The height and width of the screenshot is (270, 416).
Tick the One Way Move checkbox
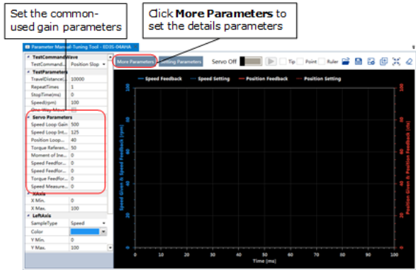tap(74, 110)
